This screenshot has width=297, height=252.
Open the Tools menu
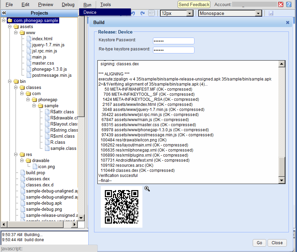106,4
